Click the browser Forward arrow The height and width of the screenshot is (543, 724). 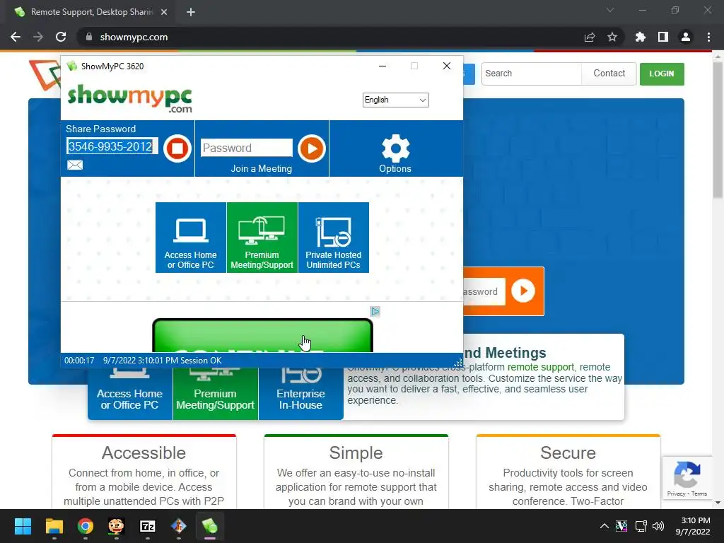[x=38, y=37]
